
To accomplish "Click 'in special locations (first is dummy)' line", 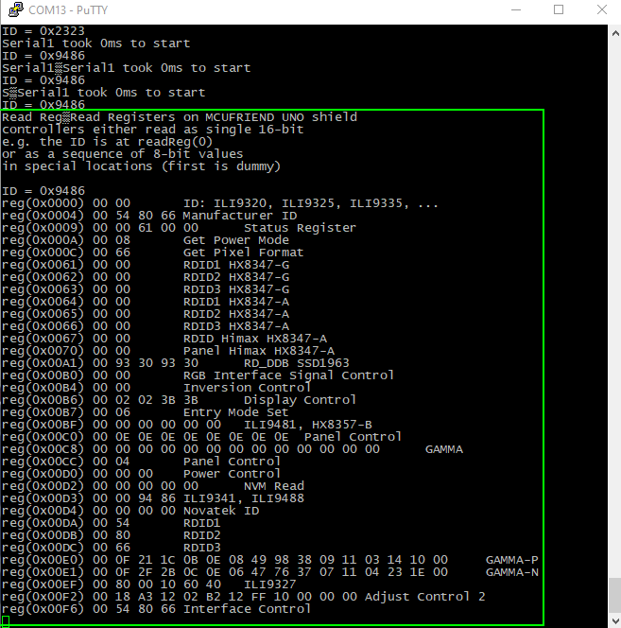I will coord(142,166).
